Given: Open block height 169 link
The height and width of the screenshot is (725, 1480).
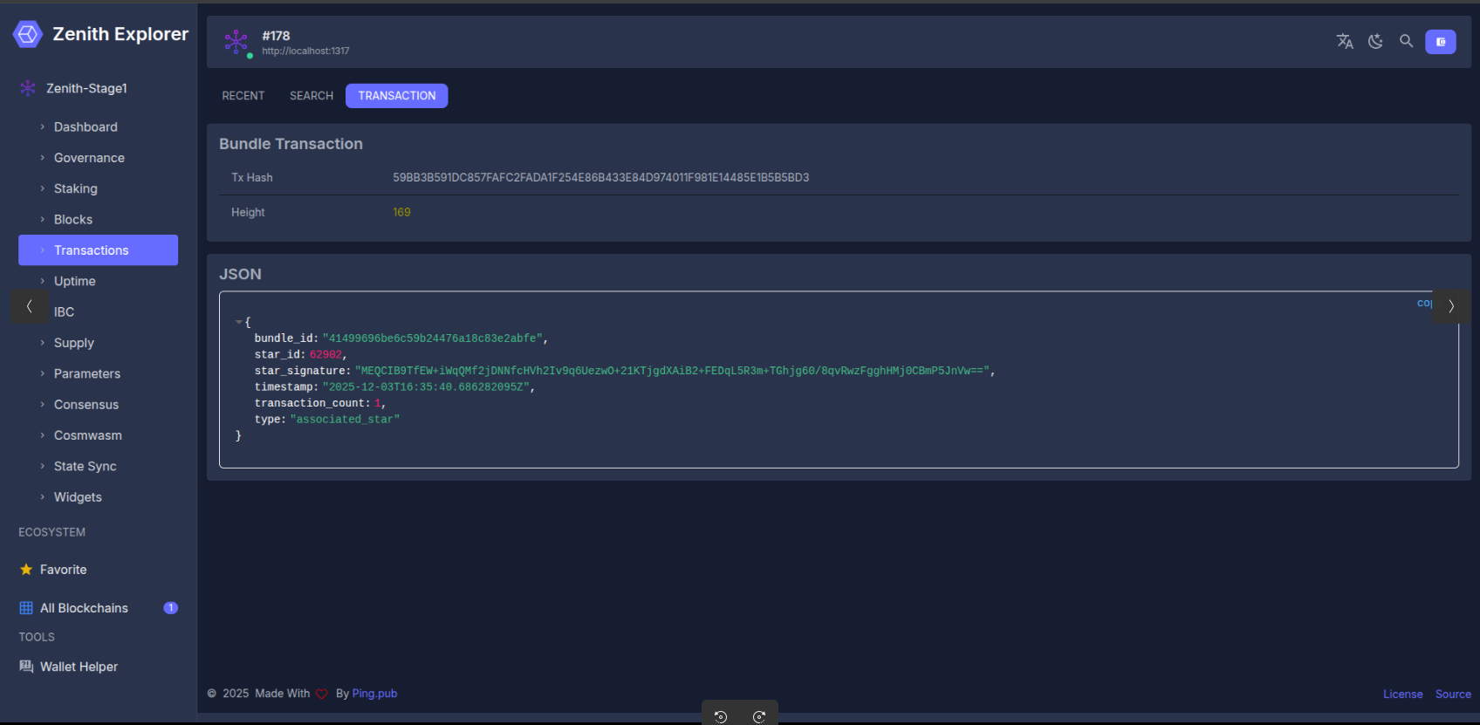Looking at the screenshot, I should (x=401, y=212).
